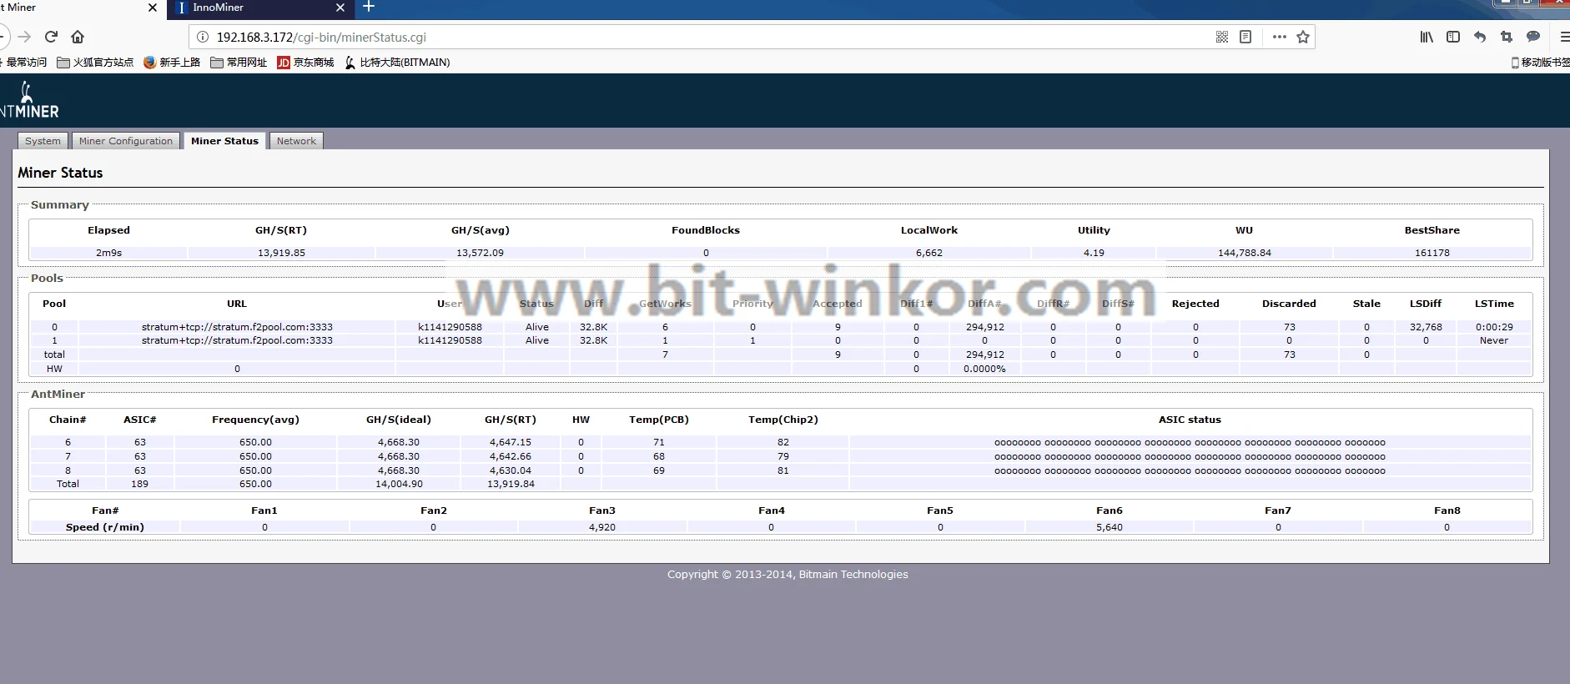Open the QR code icon in address bar
The width and height of the screenshot is (1570, 684).
click(1221, 37)
